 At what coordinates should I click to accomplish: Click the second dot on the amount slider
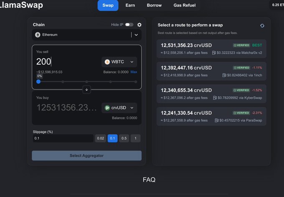point(63,82)
